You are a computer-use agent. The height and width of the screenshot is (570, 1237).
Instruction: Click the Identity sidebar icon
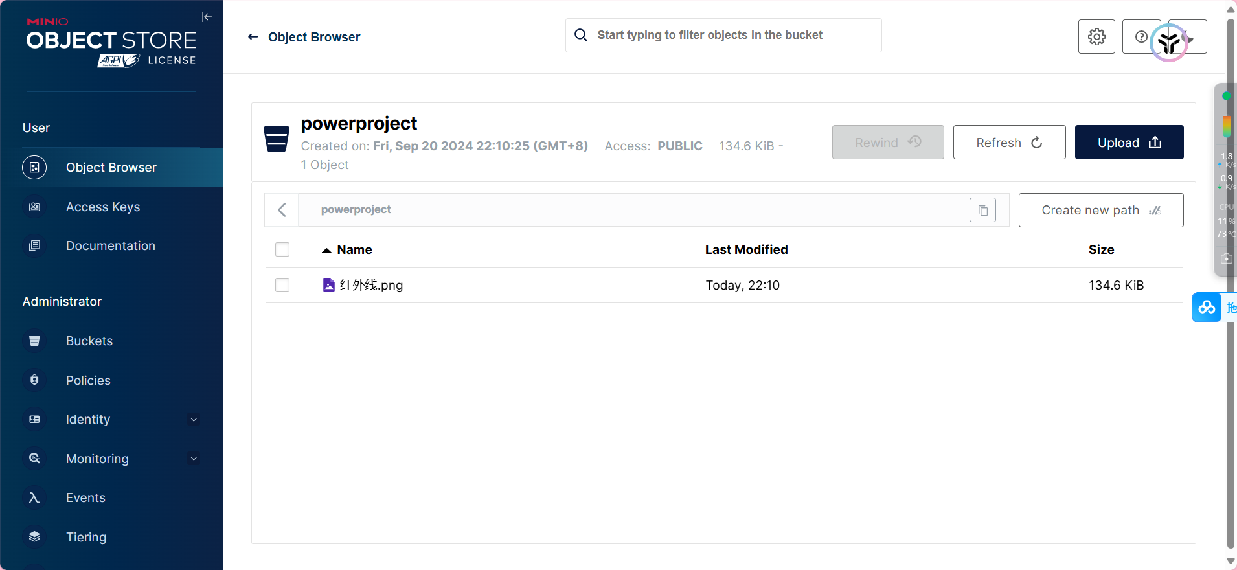[x=34, y=419]
